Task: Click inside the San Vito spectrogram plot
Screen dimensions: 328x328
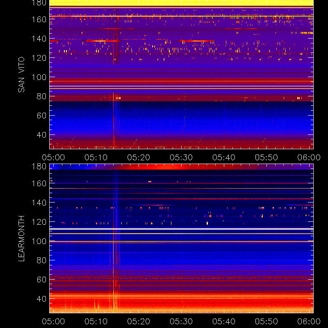Action: point(181,75)
